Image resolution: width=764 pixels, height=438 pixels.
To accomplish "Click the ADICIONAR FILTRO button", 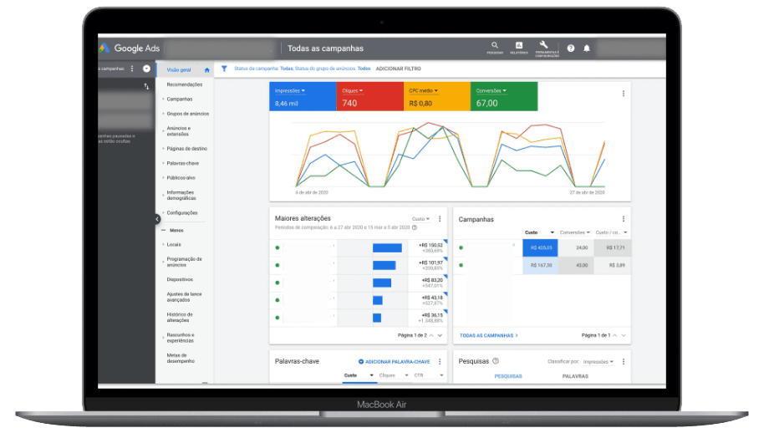I will [x=399, y=69].
